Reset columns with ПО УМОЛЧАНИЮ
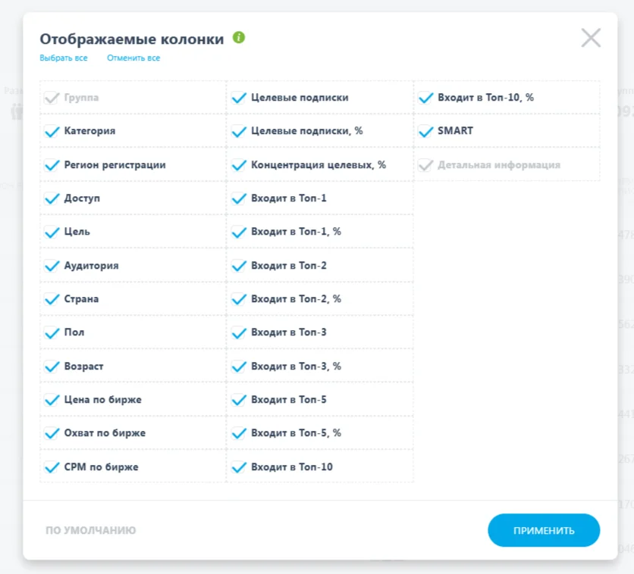 (x=90, y=530)
